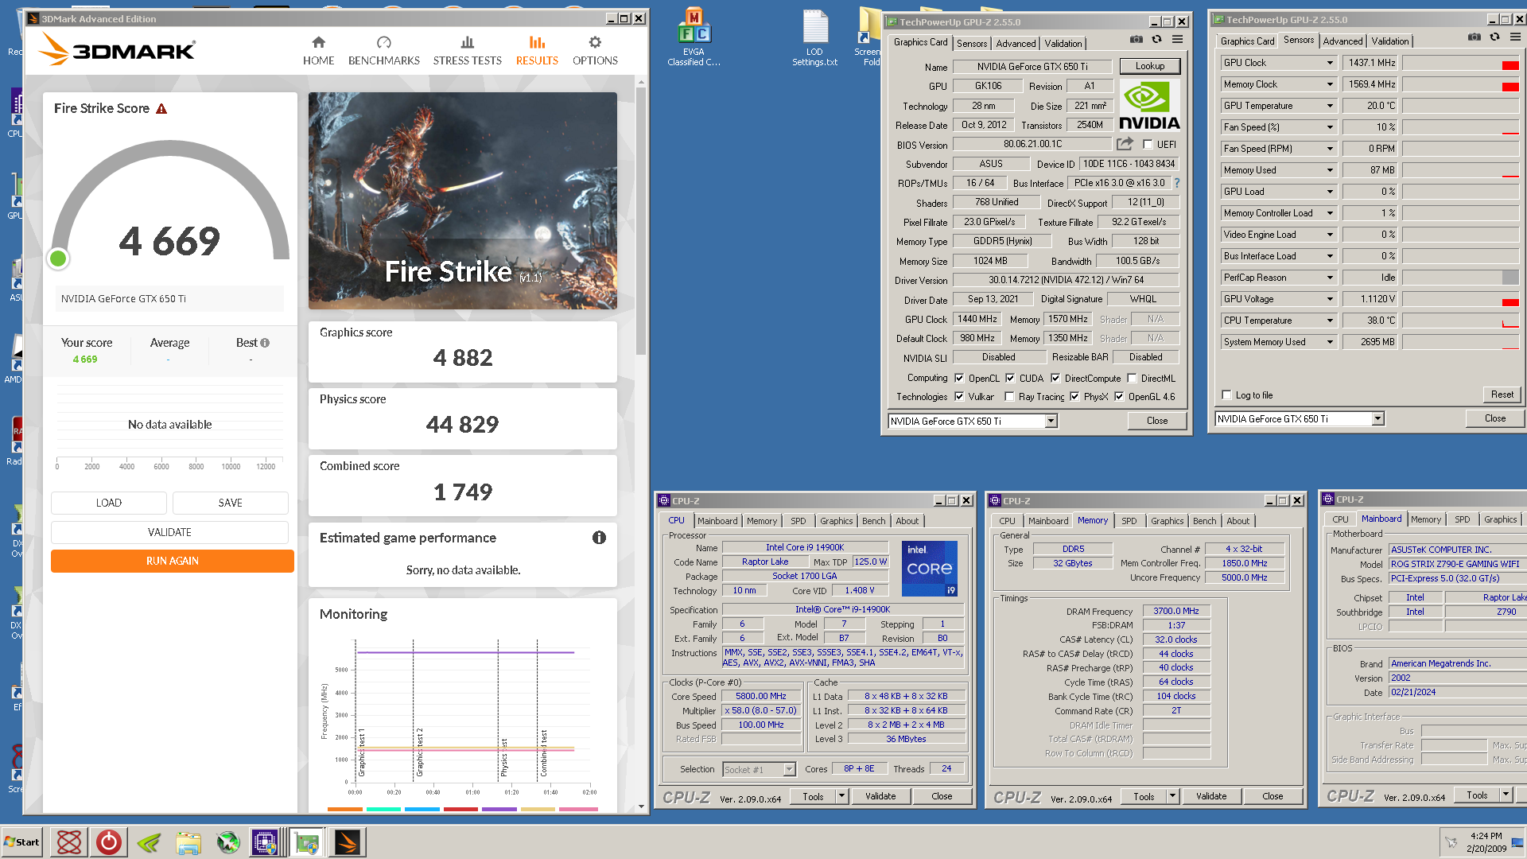Image resolution: width=1527 pixels, height=859 pixels.
Task: Click the NVIDIA logo in GPU-Z
Action: click(x=1149, y=105)
